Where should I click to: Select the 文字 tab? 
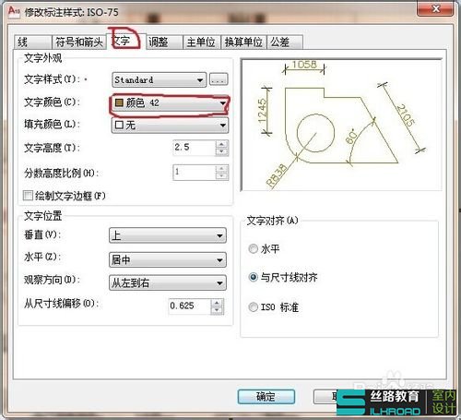coord(125,41)
